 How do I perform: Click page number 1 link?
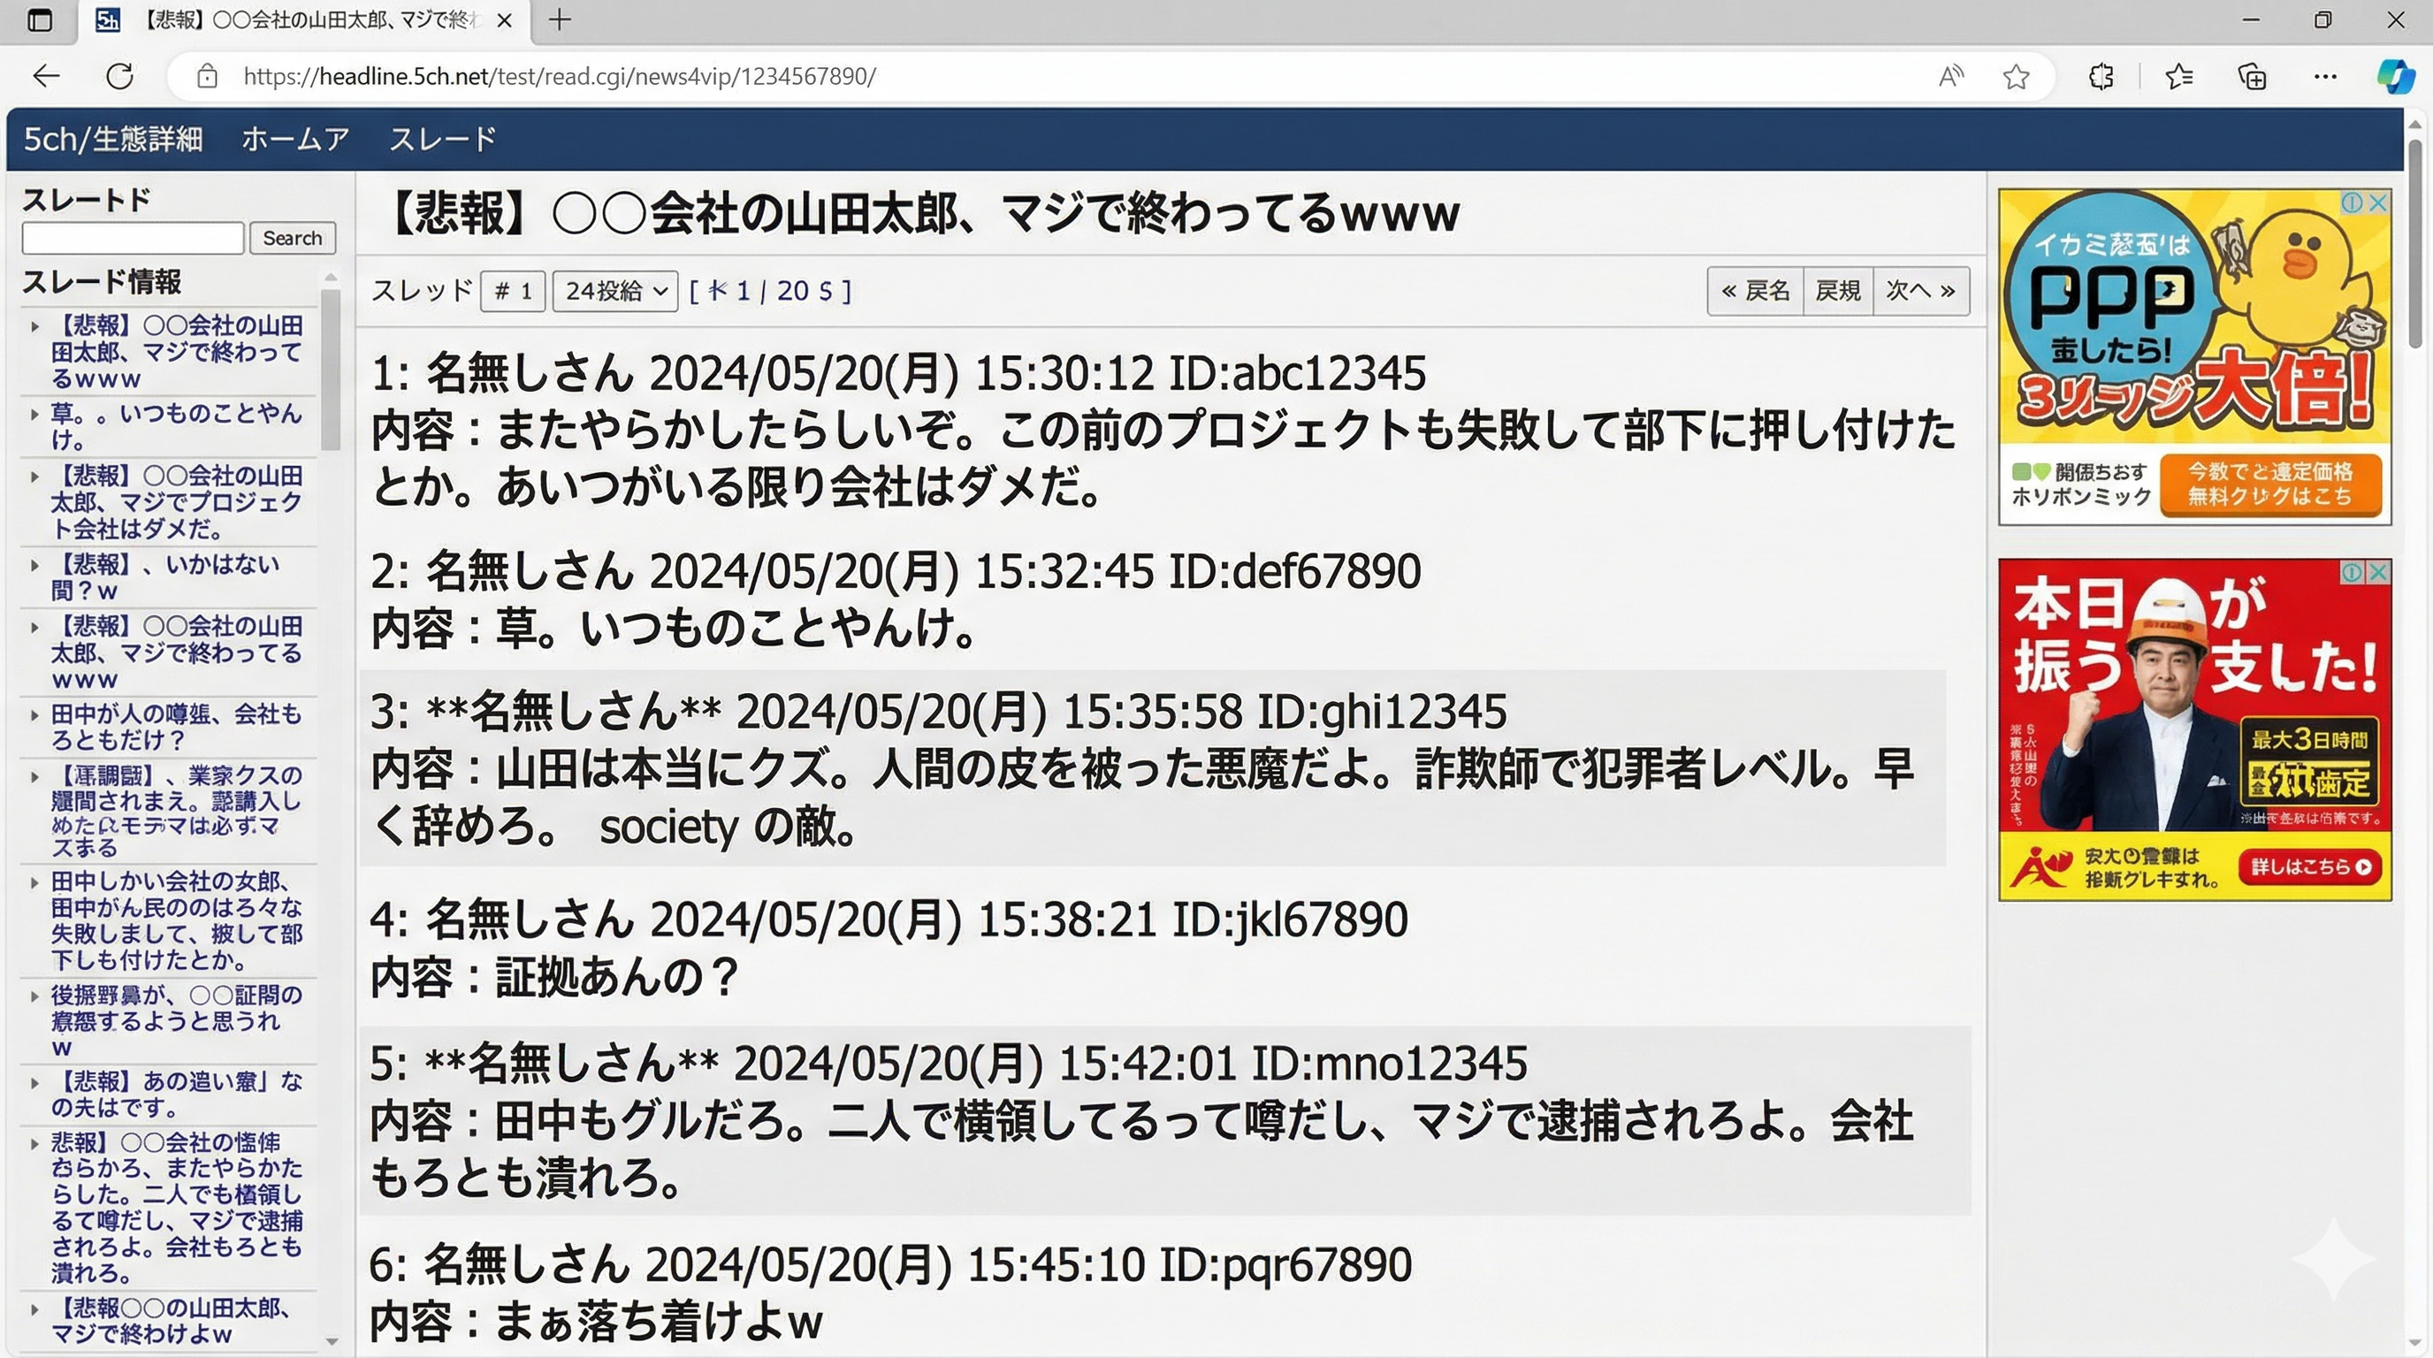point(744,291)
